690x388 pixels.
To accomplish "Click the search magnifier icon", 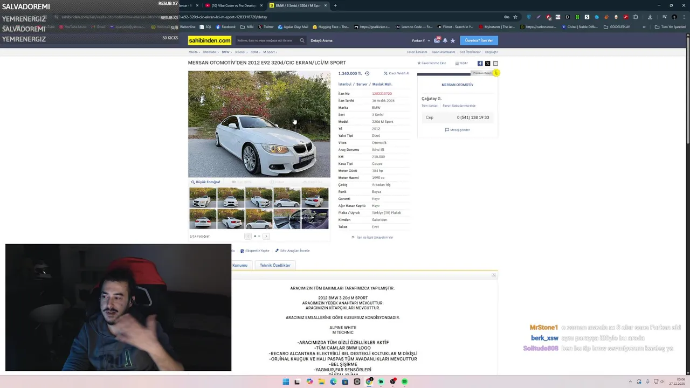I will click(302, 40).
